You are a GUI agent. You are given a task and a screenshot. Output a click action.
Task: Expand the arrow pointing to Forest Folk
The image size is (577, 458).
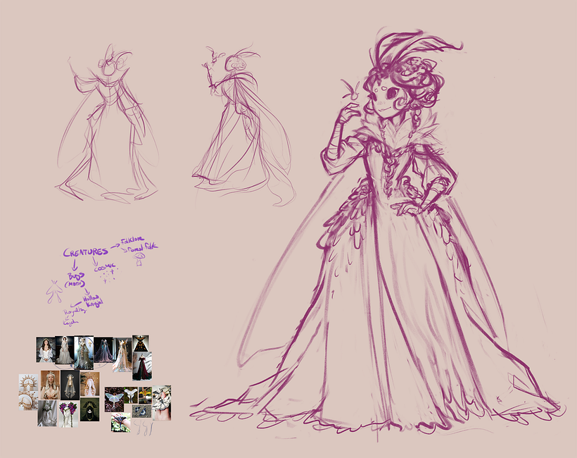click(125, 250)
